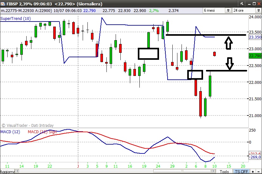This screenshot has width=262, height=174.
Task: Click the 23.350 SuperTrend price tag
Action: [255, 37]
